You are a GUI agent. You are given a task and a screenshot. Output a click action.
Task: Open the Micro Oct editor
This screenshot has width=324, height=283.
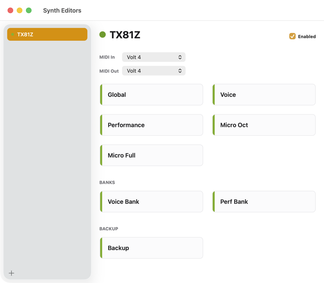(x=264, y=125)
